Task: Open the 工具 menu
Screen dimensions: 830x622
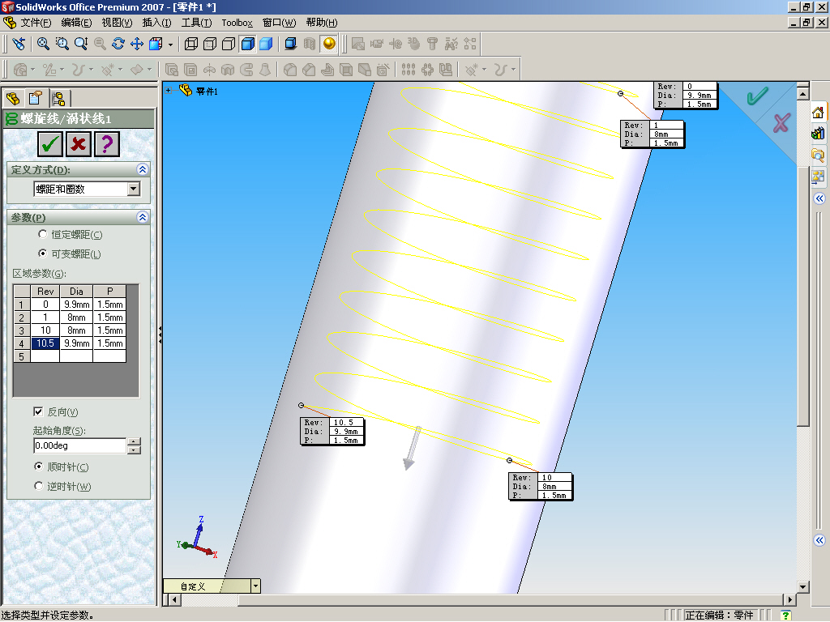Action: [x=196, y=23]
